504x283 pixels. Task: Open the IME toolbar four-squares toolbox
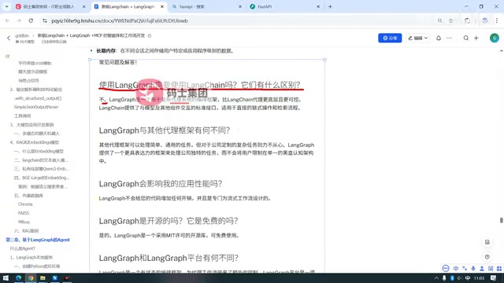[x=499, y=268]
